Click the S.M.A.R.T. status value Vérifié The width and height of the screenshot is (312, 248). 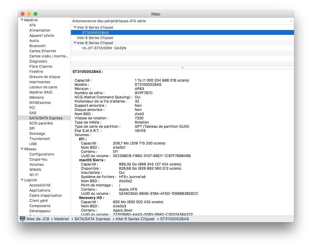coord(140,131)
